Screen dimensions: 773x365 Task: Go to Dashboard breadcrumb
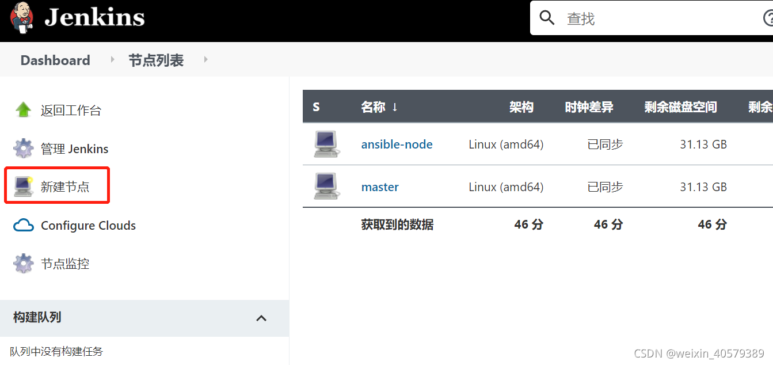click(55, 60)
